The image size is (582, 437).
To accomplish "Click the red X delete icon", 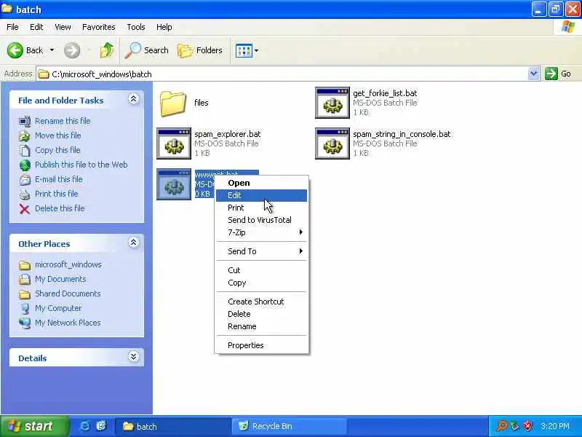I will point(25,209).
